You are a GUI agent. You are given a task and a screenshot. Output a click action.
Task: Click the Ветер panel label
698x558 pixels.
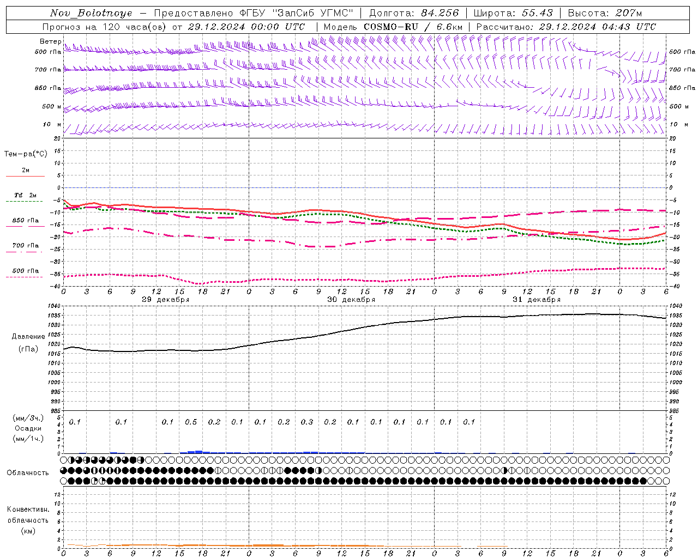click(50, 41)
